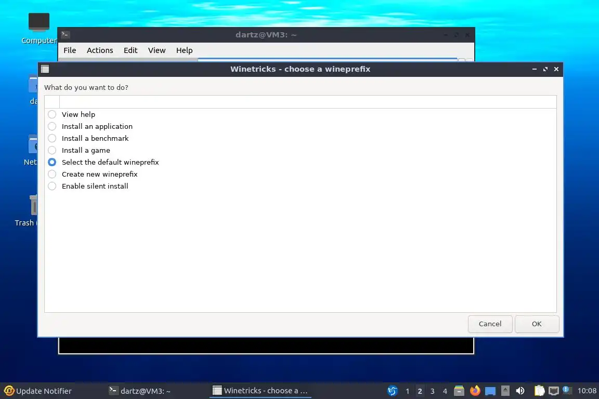Click the clock showing 10:08
The width and height of the screenshot is (599, 399).
tap(587, 391)
